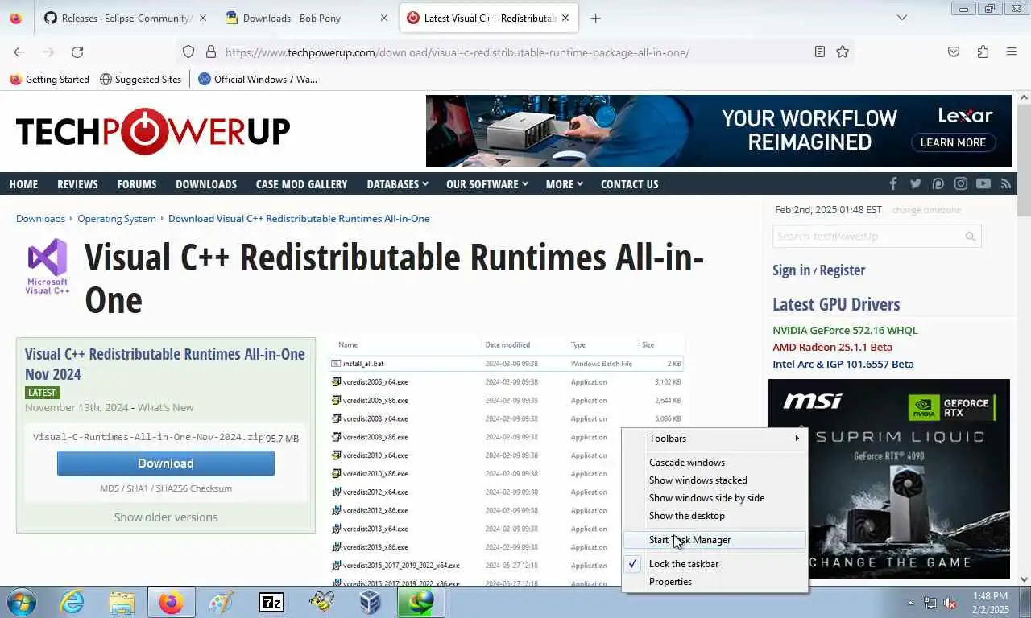Screen dimensions: 1031x618
Task: Open the site shield tracking protection icon
Action: pos(188,51)
